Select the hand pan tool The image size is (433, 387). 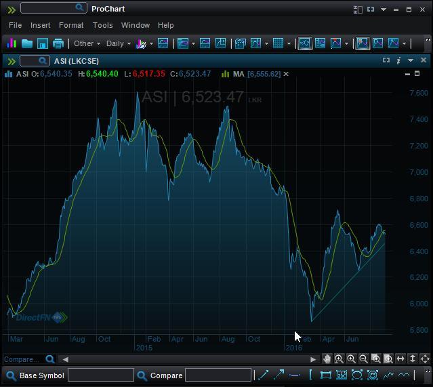pyautogui.click(x=327, y=359)
